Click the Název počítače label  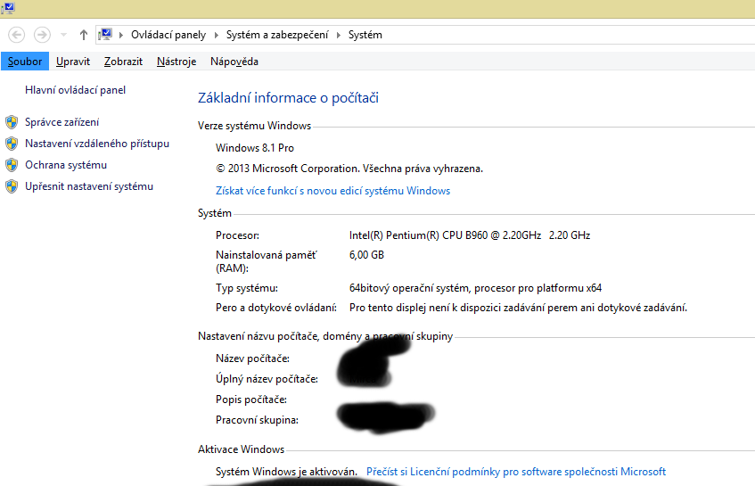pos(253,358)
